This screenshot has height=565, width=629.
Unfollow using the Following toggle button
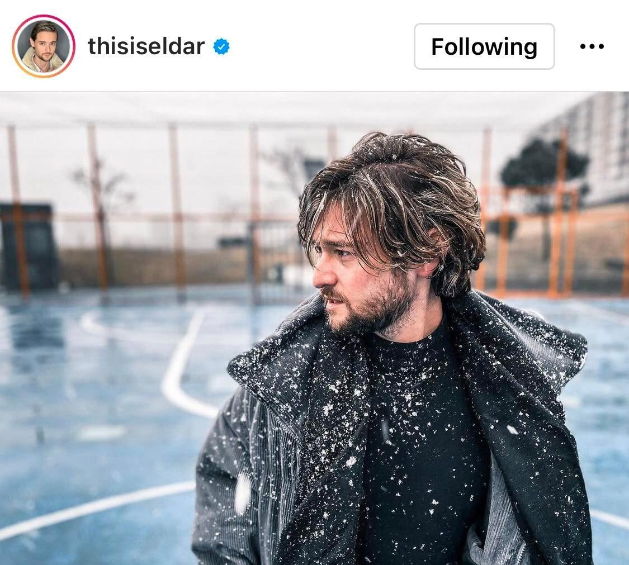(484, 46)
